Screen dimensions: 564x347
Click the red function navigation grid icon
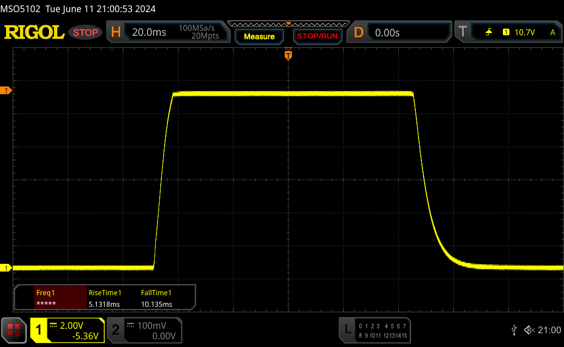pyautogui.click(x=14, y=330)
